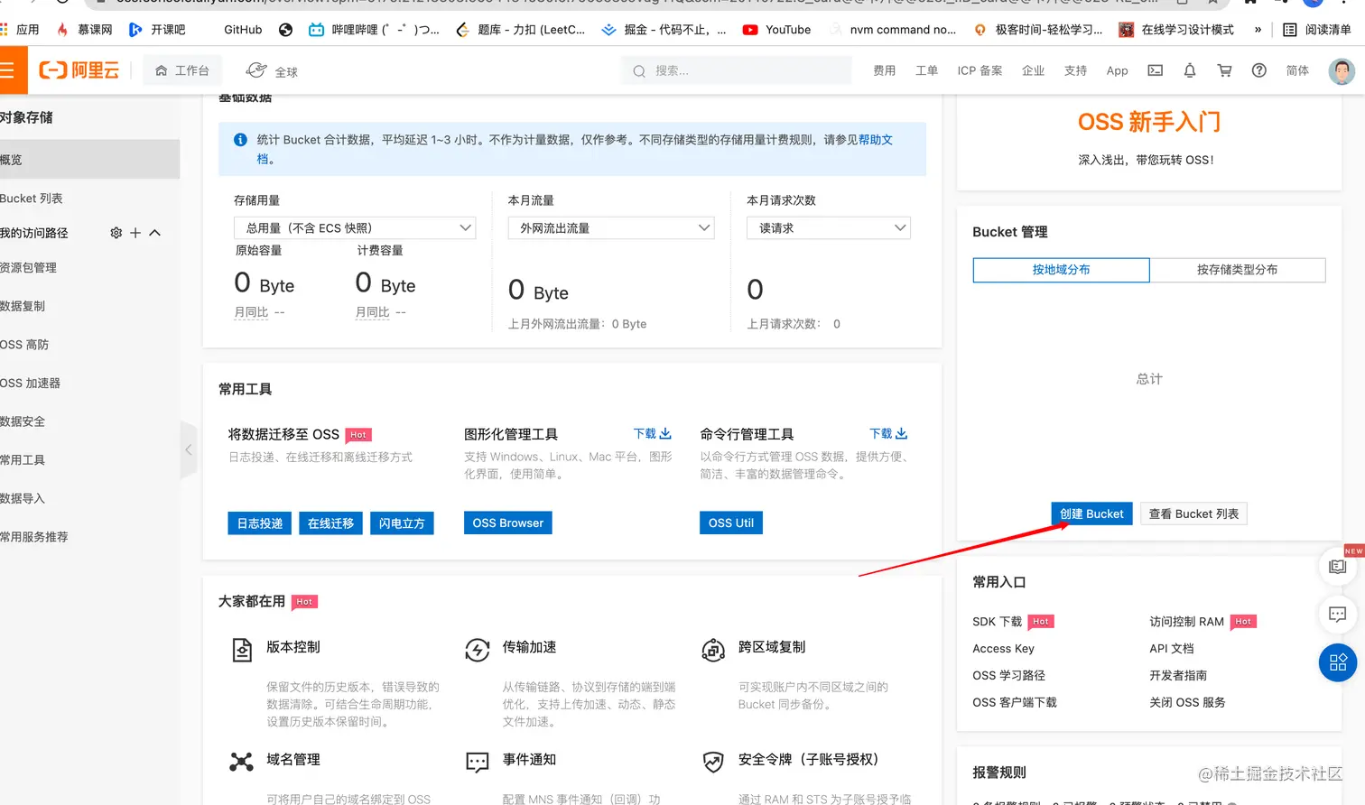1365x805 pixels.
Task: Open the notification bell
Action: click(1190, 70)
